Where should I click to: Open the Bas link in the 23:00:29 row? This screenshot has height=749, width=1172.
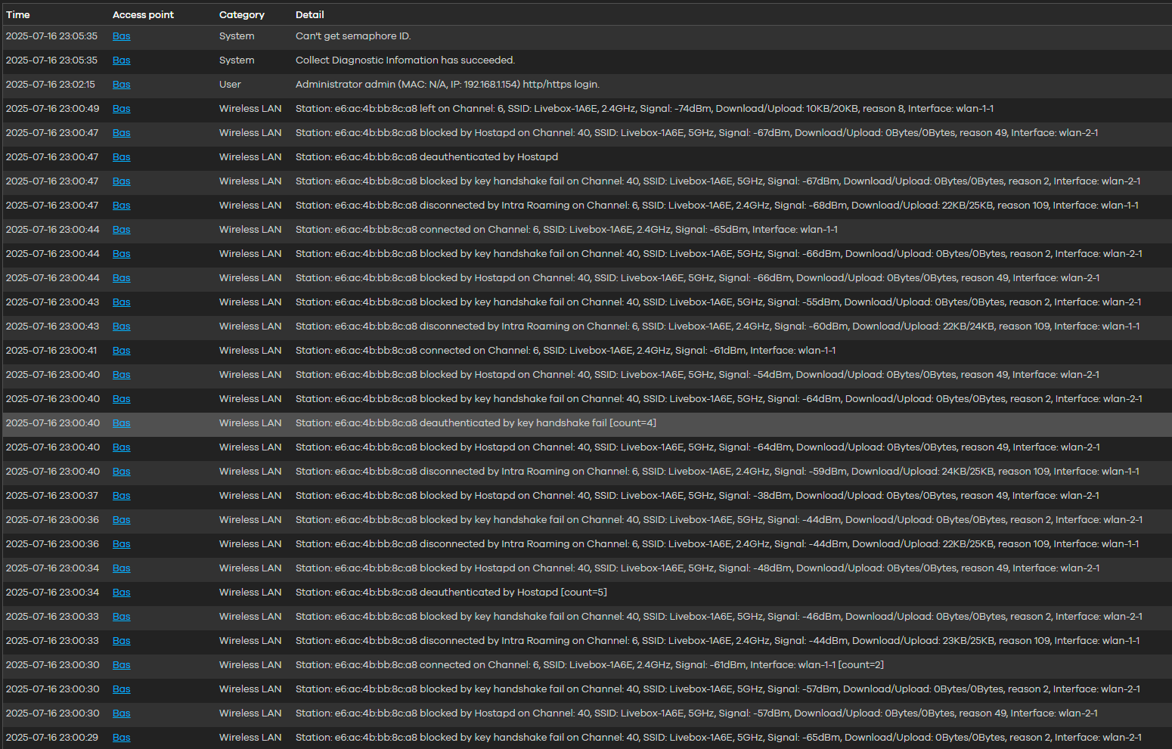click(x=122, y=737)
